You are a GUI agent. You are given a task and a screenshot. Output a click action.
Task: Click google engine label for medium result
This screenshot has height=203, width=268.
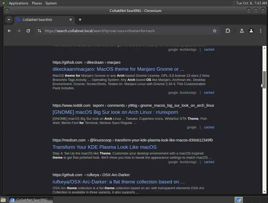173,162
